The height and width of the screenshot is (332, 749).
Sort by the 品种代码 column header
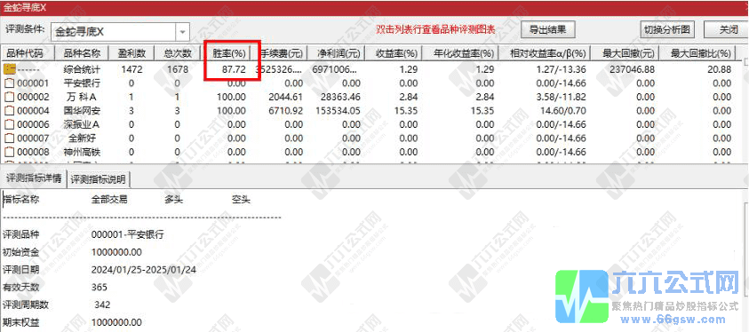(x=28, y=53)
